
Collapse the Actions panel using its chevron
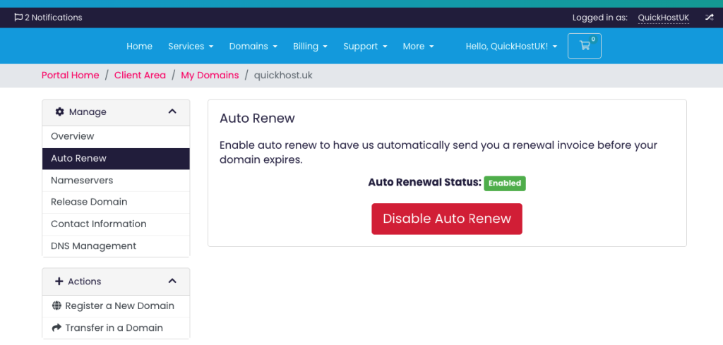pyautogui.click(x=172, y=281)
